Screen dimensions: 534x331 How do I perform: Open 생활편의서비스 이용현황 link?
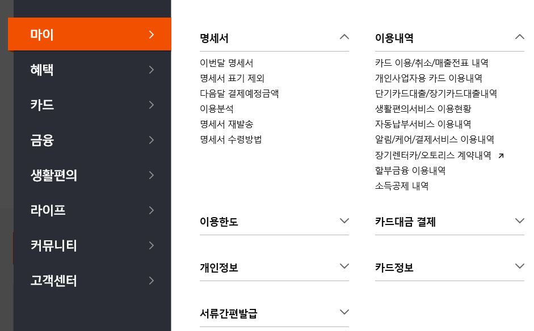coord(423,109)
